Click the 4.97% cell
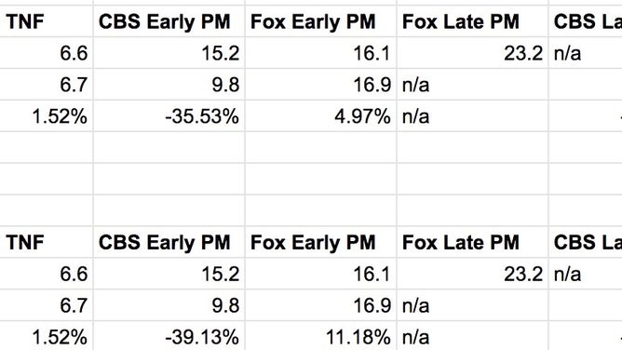This screenshot has width=622, height=350. pyautogui.click(x=321, y=116)
